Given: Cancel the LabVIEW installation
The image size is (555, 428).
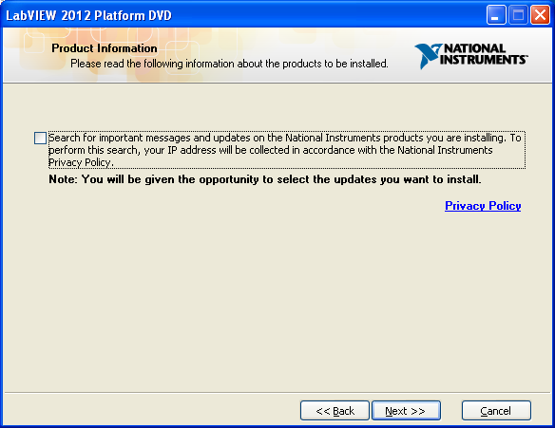Looking at the screenshot, I should point(496,411).
